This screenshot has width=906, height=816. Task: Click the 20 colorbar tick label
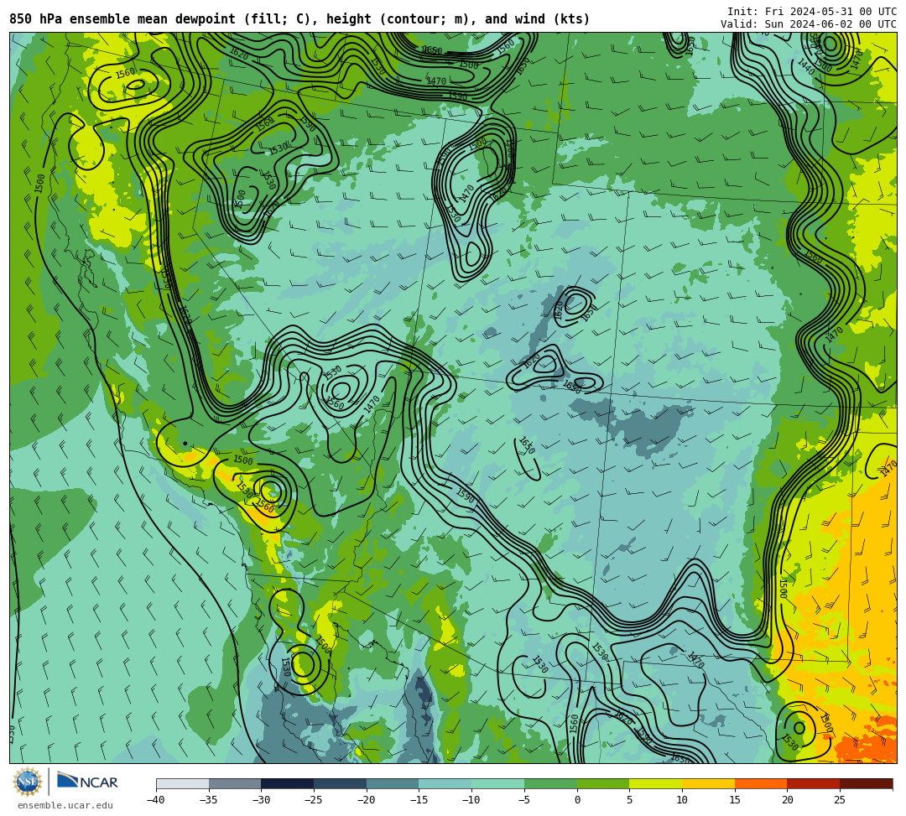pos(787,800)
